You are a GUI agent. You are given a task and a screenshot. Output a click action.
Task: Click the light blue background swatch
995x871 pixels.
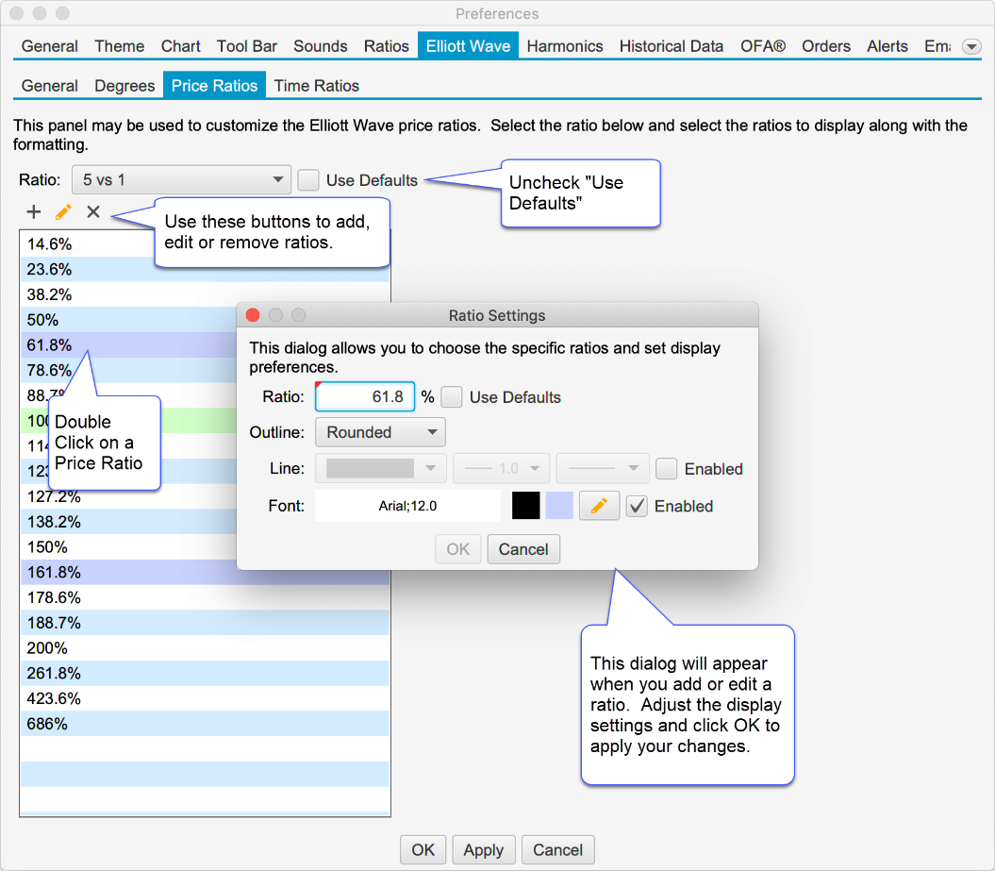pyautogui.click(x=560, y=506)
